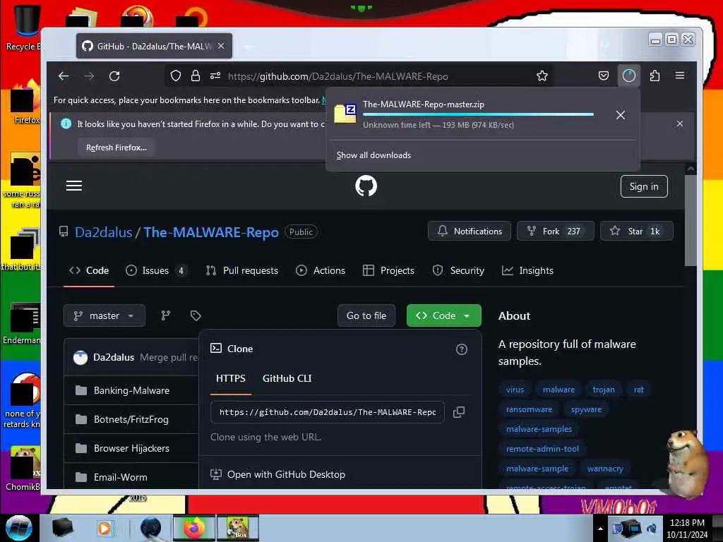
Task: Click the ransomware topic tag
Action: (x=529, y=409)
